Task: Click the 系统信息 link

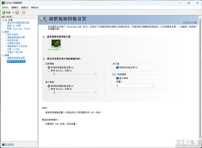Action: tap(9, 145)
